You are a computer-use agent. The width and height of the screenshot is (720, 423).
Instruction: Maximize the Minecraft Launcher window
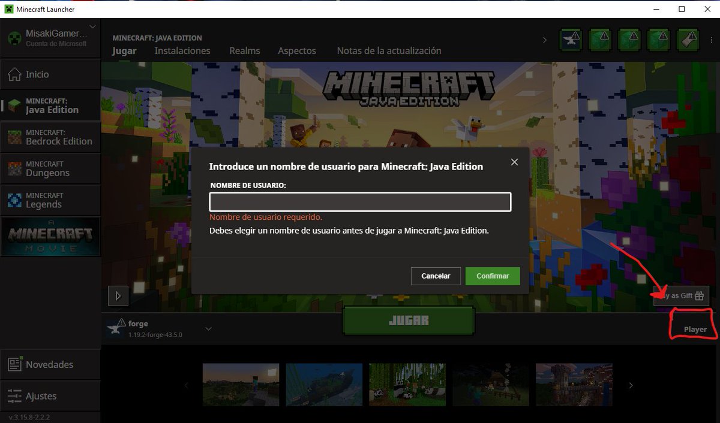tap(682, 9)
